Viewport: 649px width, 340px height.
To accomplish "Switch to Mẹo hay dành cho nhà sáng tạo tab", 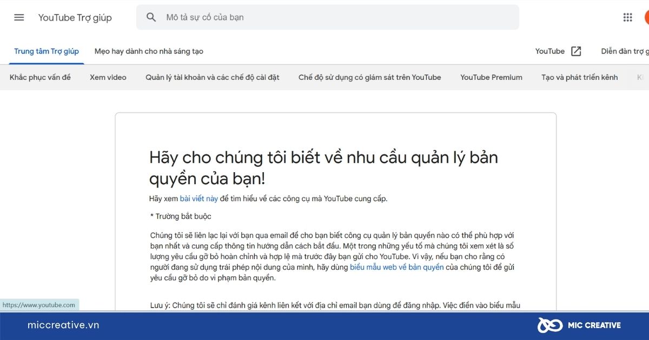I will [149, 51].
